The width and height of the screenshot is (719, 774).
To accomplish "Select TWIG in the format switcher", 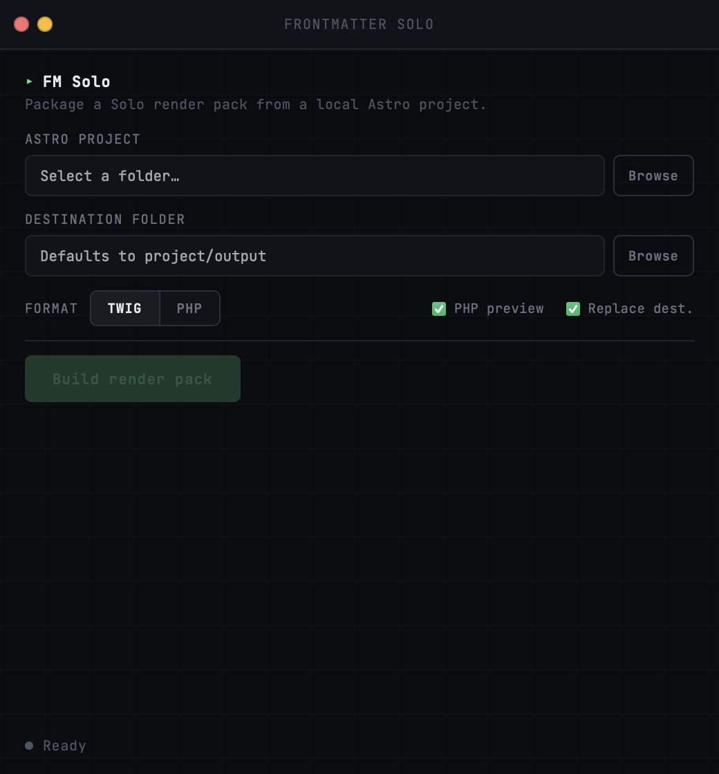I will 124,308.
